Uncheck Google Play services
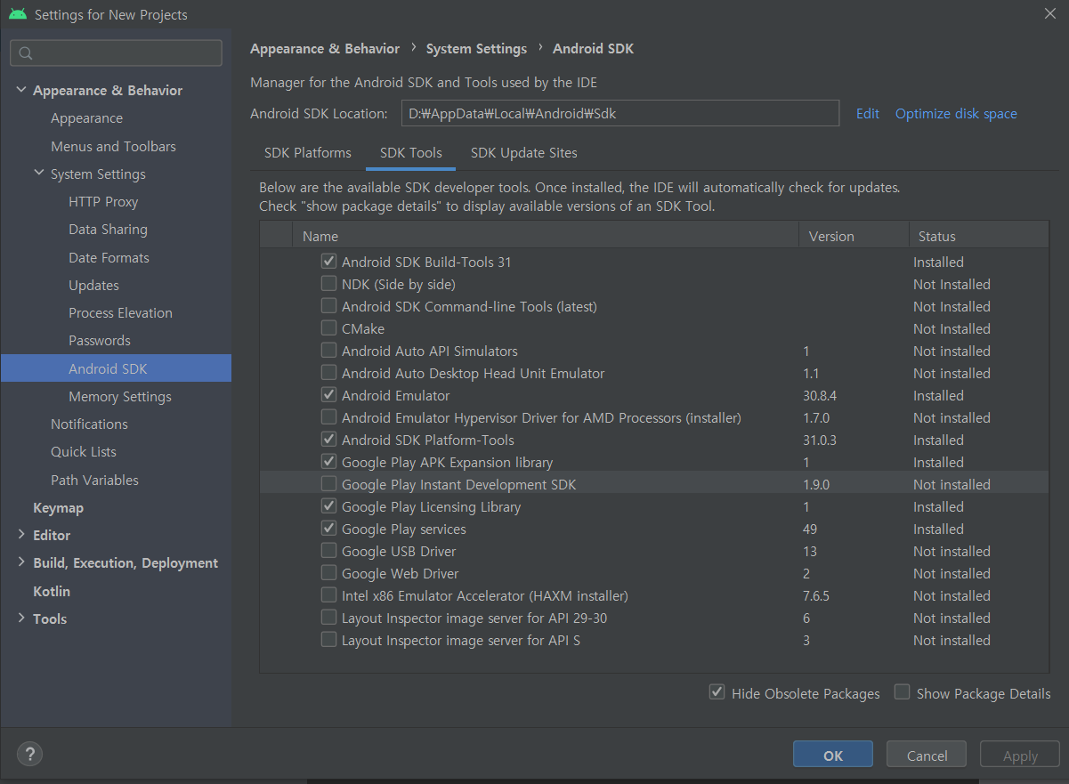Screen dimensions: 1069x784 328,529
